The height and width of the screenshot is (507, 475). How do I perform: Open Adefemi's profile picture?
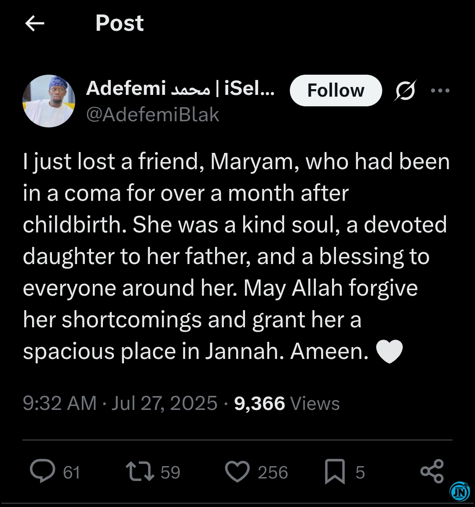pos(49,101)
